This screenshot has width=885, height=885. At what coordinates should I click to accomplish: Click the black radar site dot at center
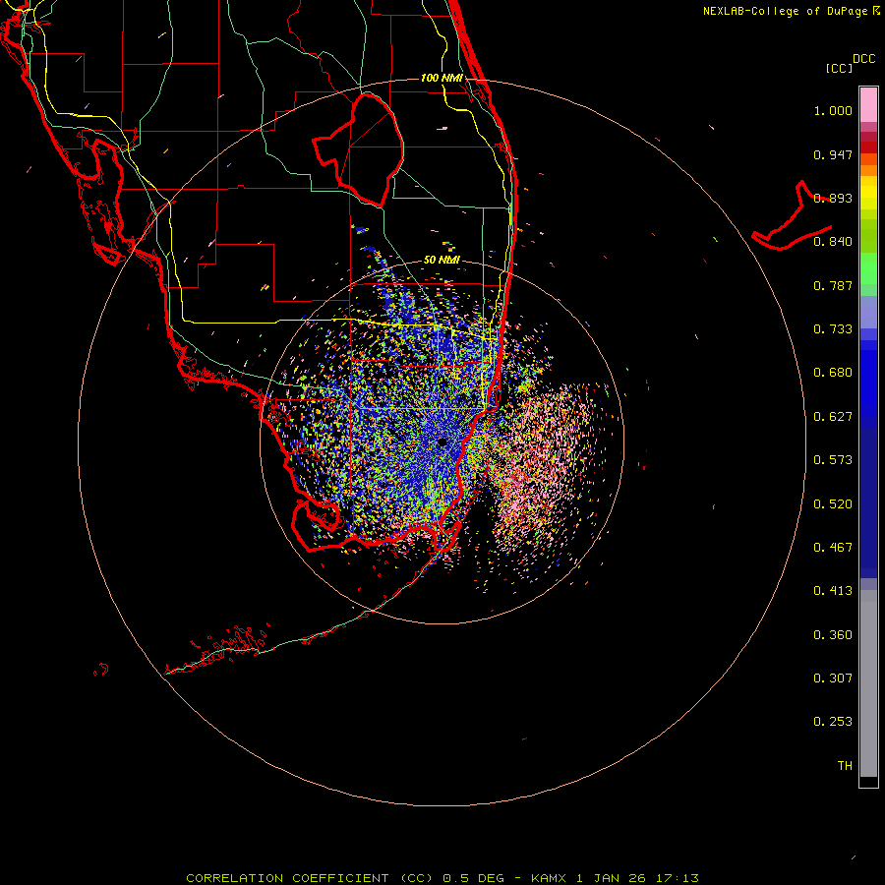(442, 442)
